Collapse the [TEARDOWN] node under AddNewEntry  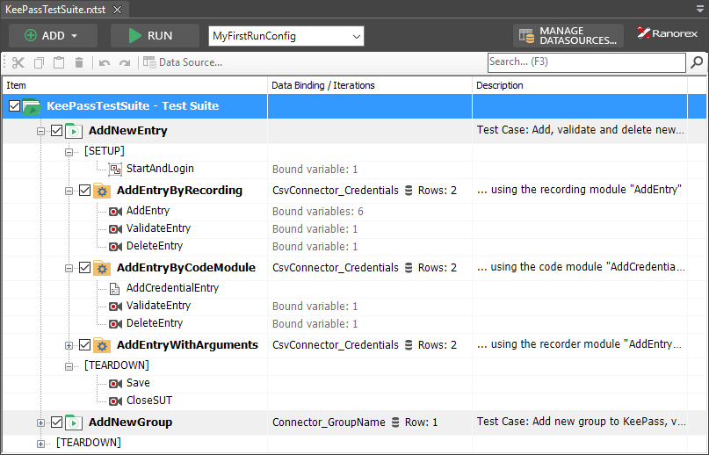(69, 366)
